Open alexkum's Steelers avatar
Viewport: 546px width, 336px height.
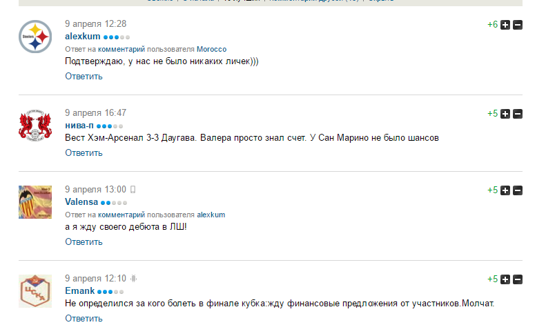pos(35,37)
